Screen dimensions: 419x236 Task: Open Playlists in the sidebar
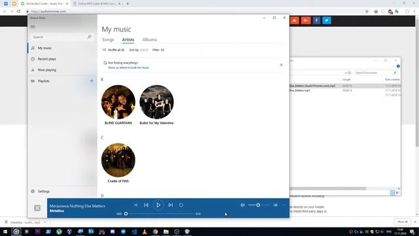pyautogui.click(x=44, y=81)
